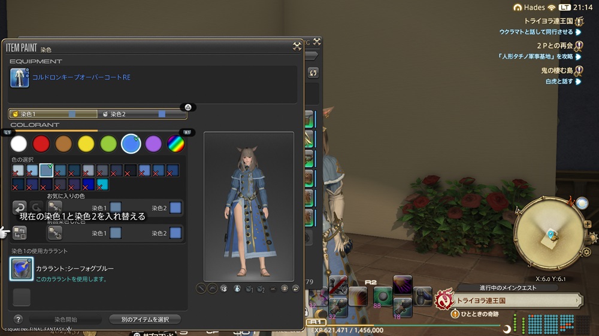
Task: Select the purple color category circle
Action: pyautogui.click(x=153, y=144)
